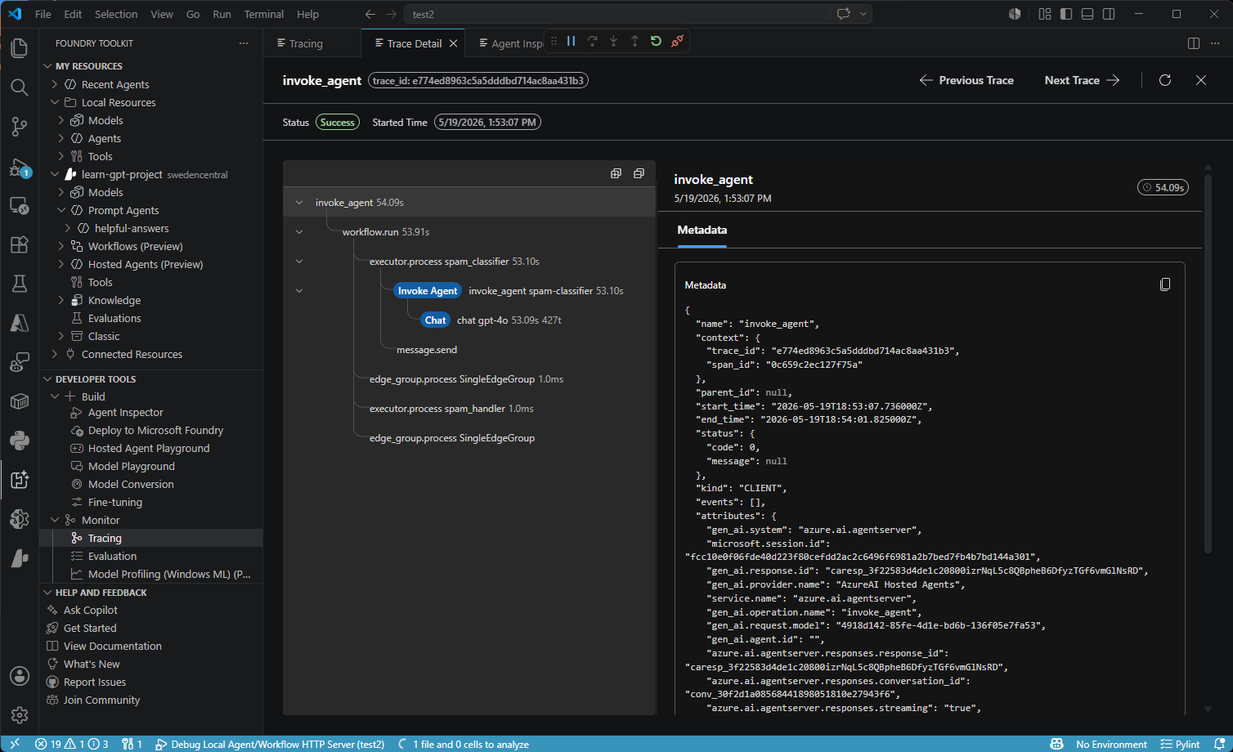Expand Workflows (Preview) node
Screen dimensions: 1233x752
(x=61, y=246)
